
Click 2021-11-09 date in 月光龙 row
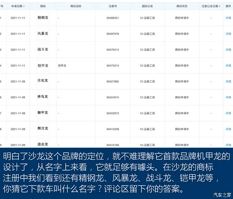pyautogui.click(x=18, y=82)
